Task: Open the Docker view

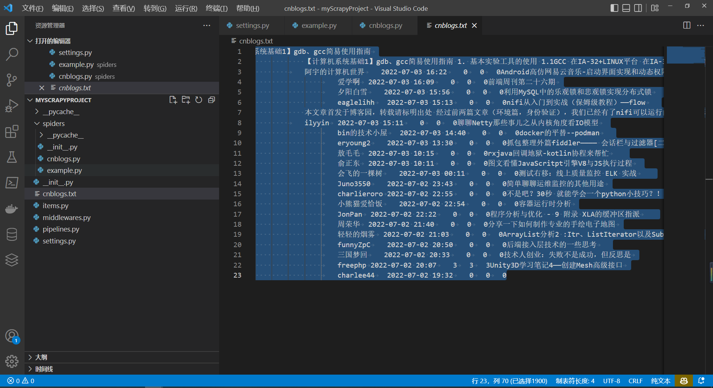Action: point(12,208)
